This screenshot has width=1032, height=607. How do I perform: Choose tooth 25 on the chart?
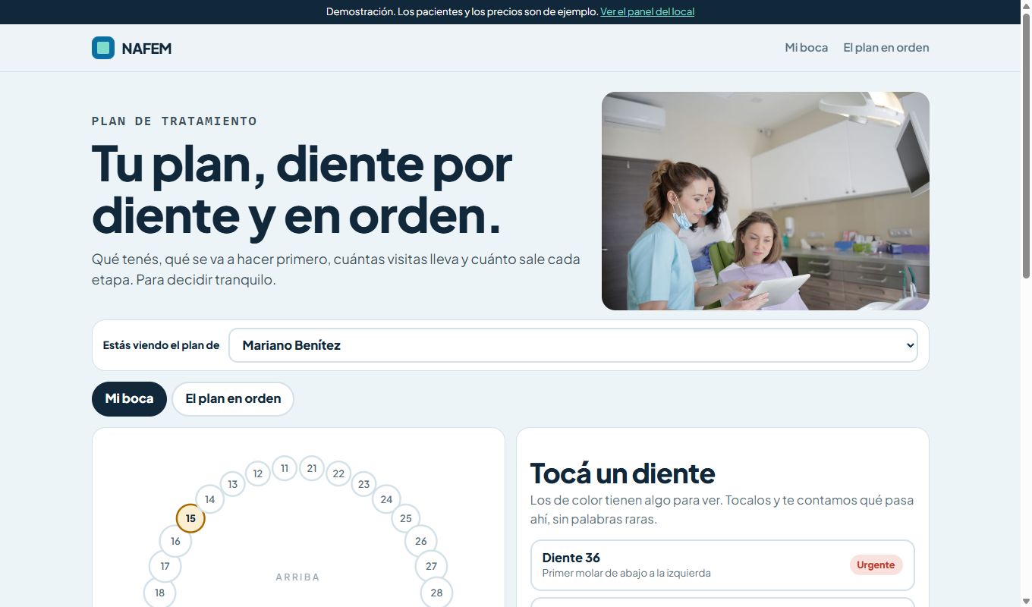point(406,518)
